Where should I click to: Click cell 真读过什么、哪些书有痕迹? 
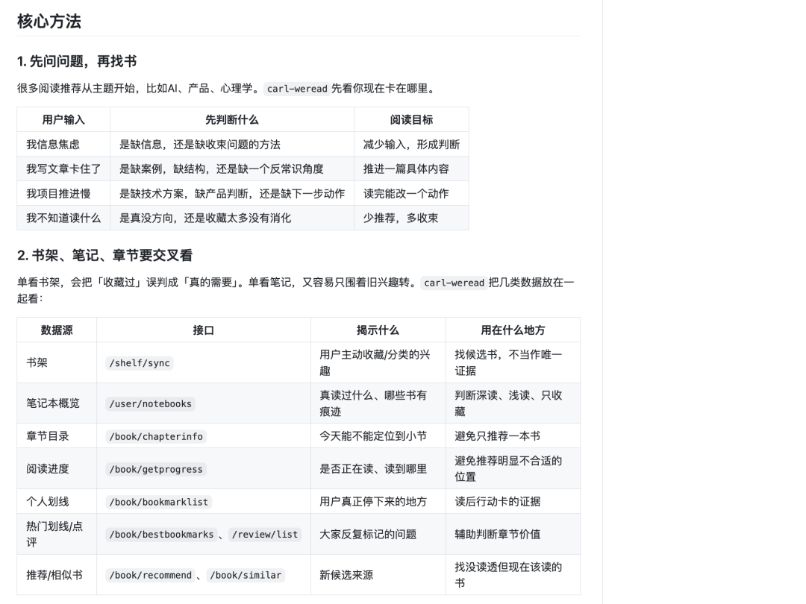coord(378,403)
